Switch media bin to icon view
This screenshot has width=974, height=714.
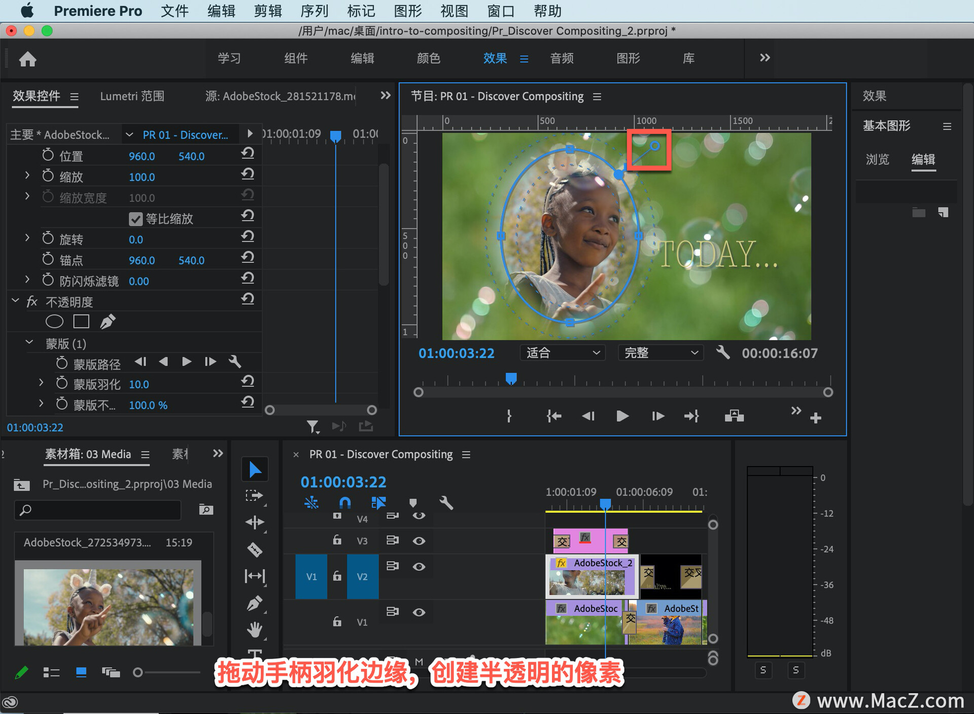pos(81,672)
